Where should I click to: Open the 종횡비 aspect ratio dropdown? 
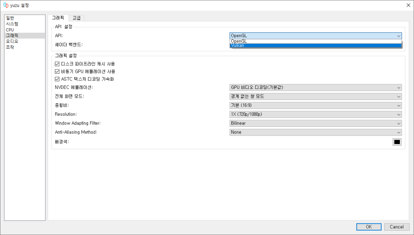[315, 105]
